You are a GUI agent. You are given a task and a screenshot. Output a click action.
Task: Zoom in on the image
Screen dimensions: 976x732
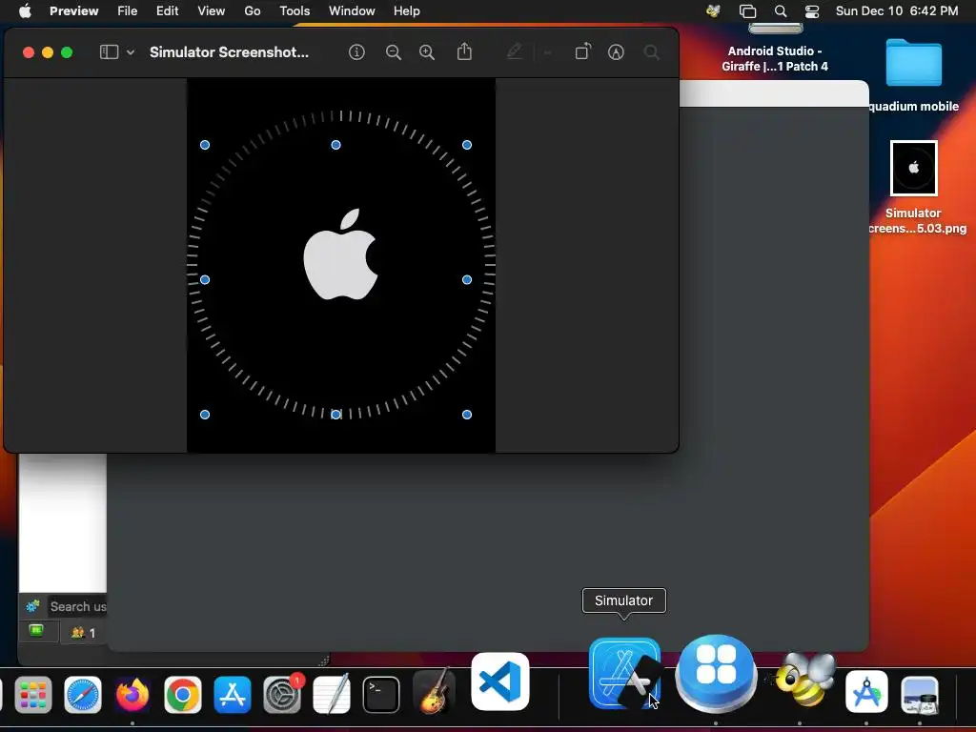click(426, 52)
